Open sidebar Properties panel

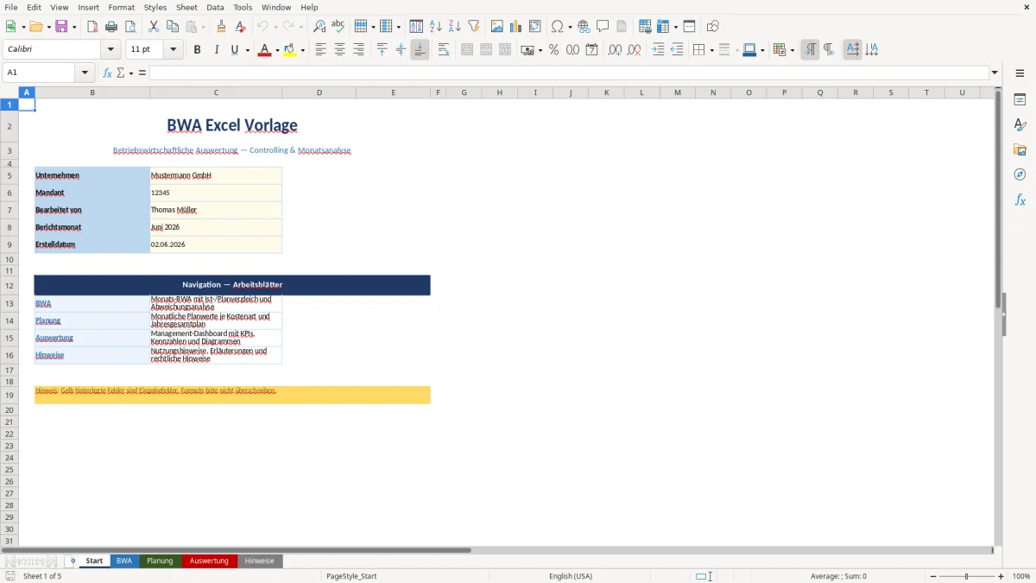click(1020, 100)
